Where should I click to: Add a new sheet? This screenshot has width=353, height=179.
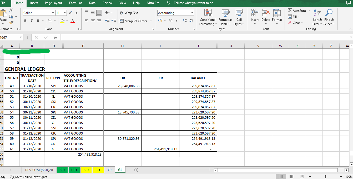[136, 170]
